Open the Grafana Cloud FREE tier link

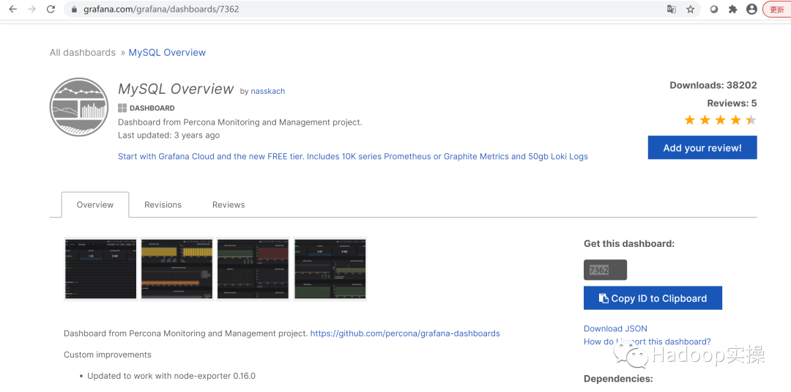tap(352, 156)
